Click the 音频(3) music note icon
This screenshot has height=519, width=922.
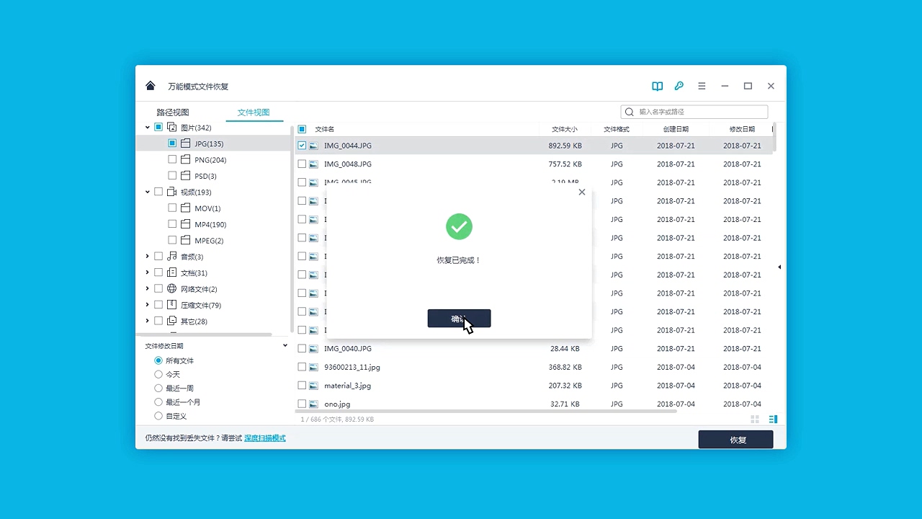[172, 256]
